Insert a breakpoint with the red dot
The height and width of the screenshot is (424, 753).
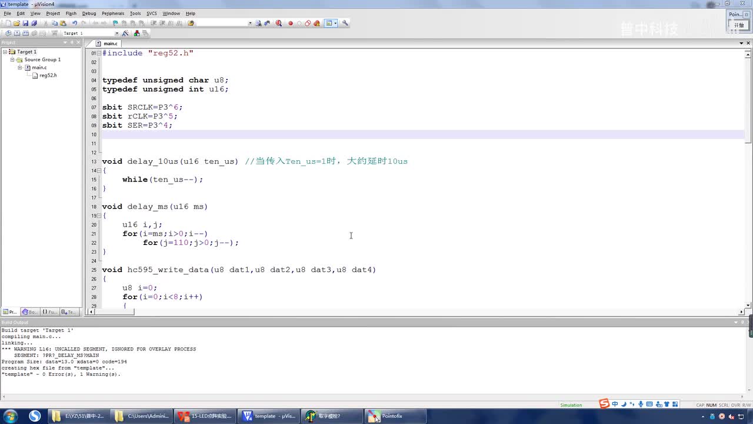[291, 24]
